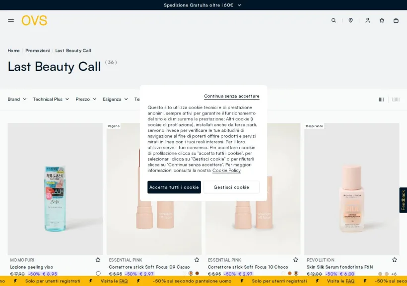Open the hamburger menu

[x=11, y=20]
